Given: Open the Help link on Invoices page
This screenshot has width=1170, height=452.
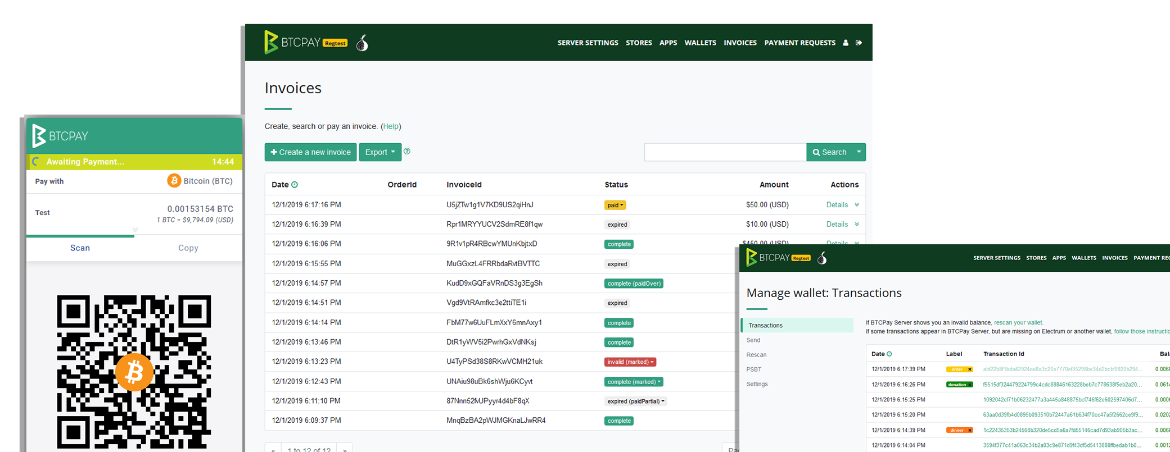Looking at the screenshot, I should pyautogui.click(x=391, y=126).
